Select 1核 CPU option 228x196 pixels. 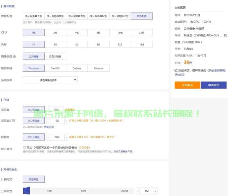tap(34, 33)
